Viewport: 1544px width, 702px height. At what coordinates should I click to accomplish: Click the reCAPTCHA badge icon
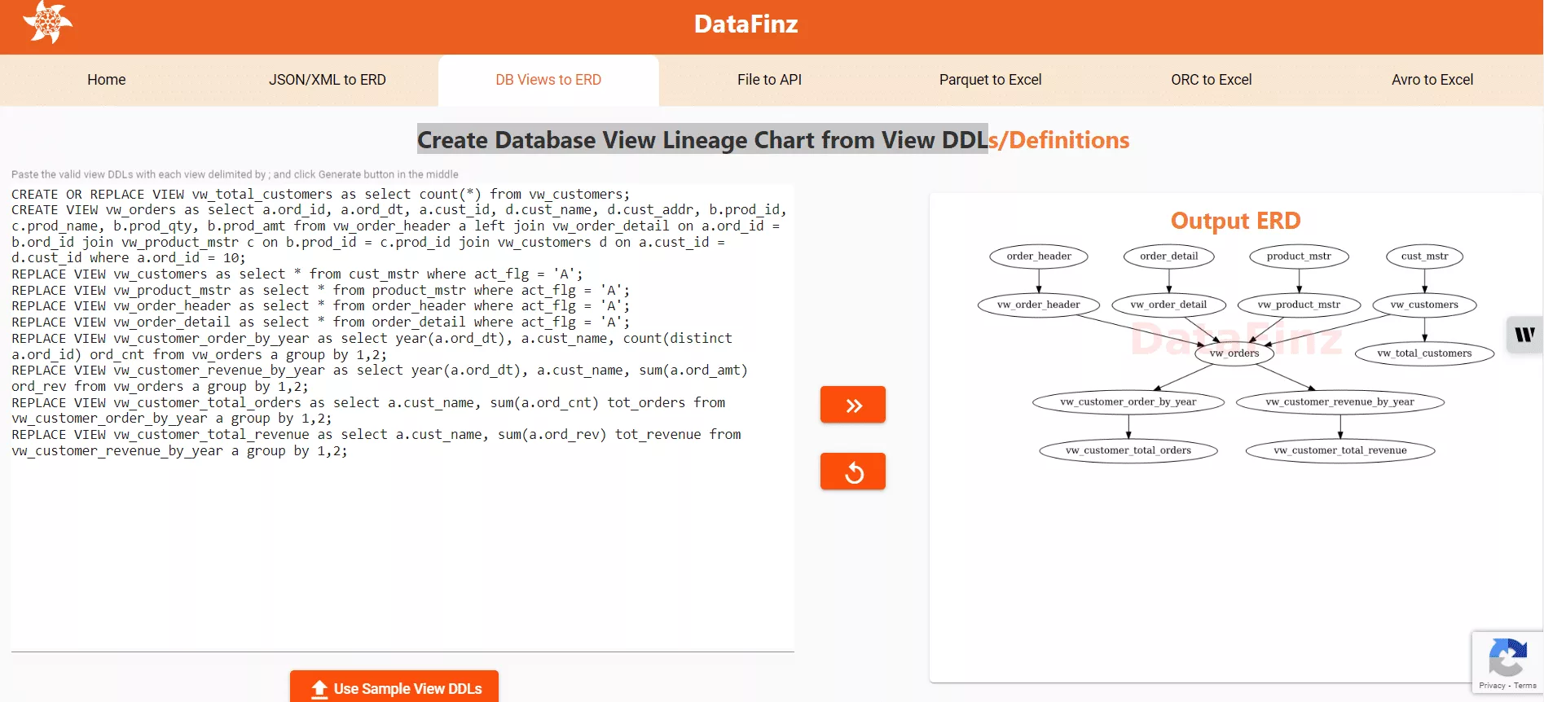click(x=1507, y=656)
